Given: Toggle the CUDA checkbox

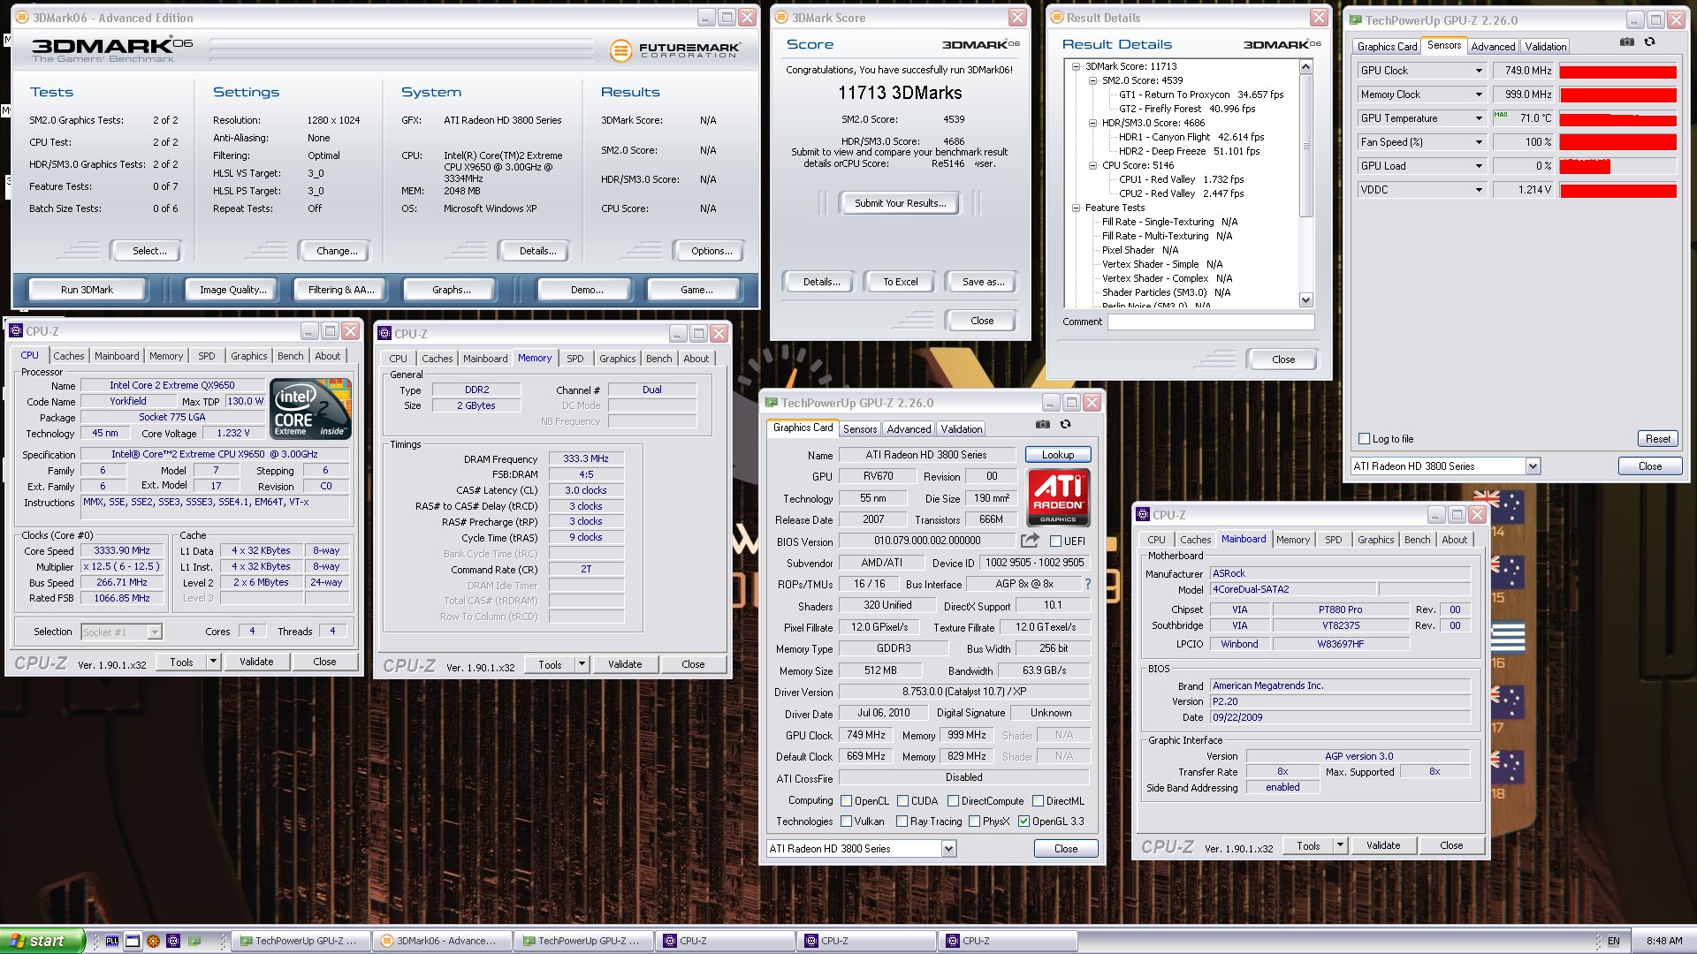Looking at the screenshot, I should coord(902,801).
